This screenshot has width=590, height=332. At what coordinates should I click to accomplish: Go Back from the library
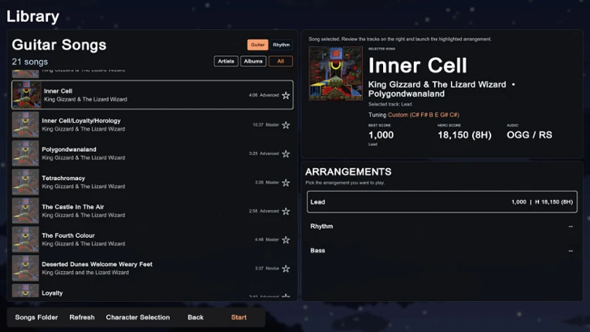[x=195, y=317]
